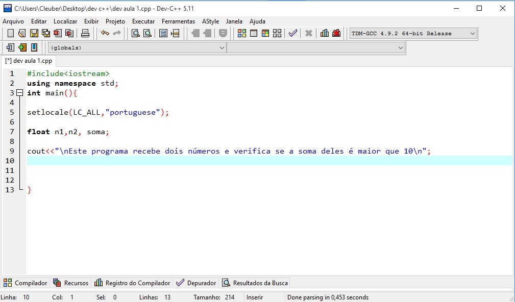Start debugging with the blue checkmark icon

tap(293, 33)
